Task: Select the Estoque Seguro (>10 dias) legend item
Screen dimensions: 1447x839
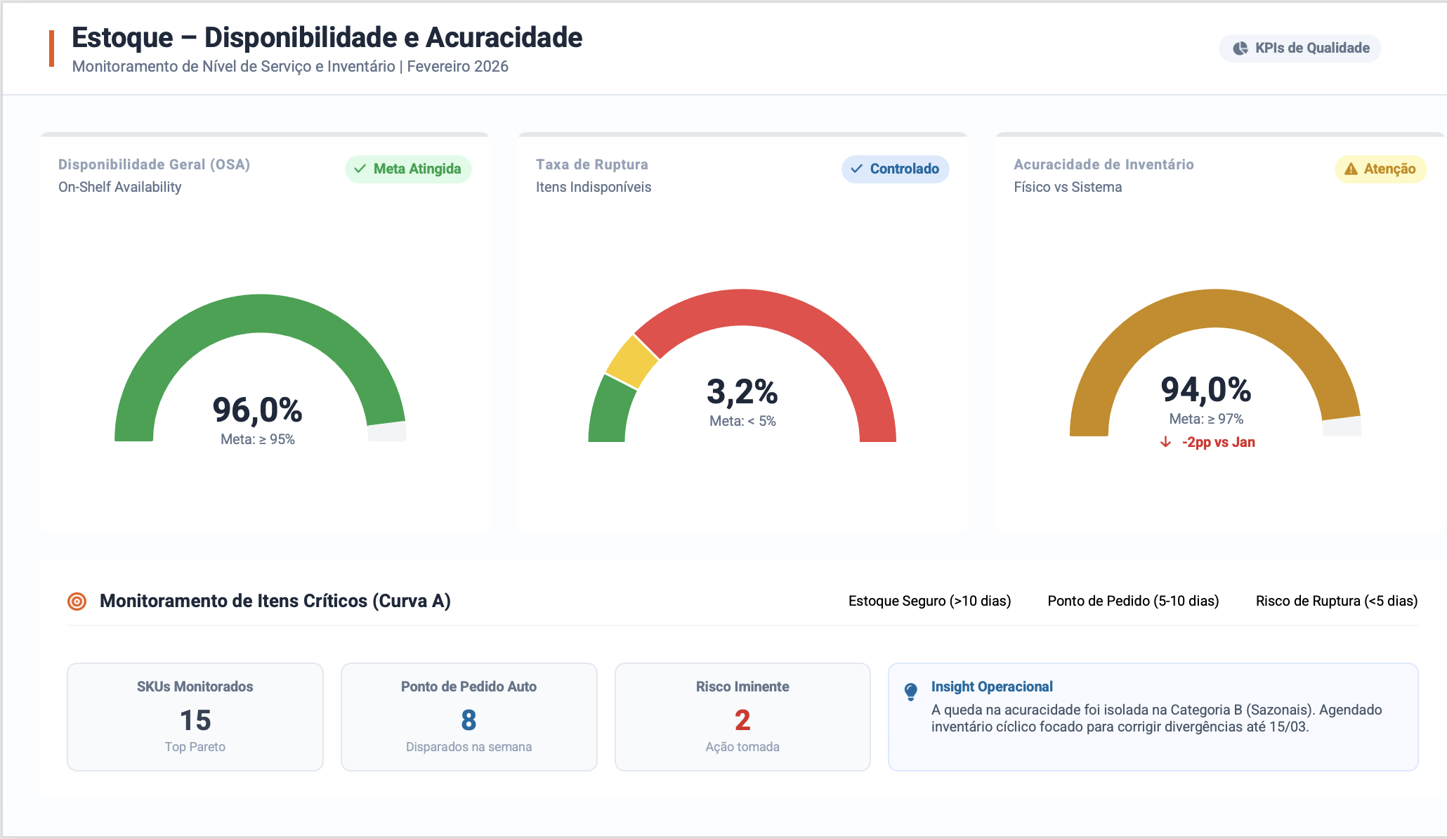Action: click(929, 601)
